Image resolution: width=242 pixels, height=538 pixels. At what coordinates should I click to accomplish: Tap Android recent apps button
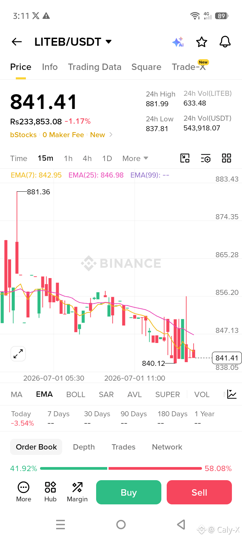[x=61, y=525]
